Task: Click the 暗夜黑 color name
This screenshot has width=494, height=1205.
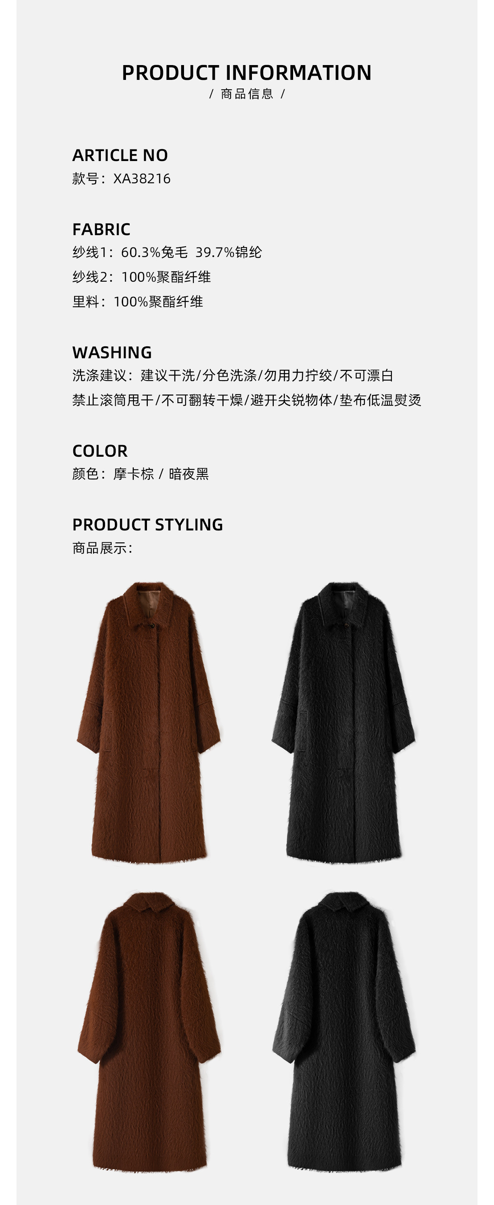Action: 189,474
